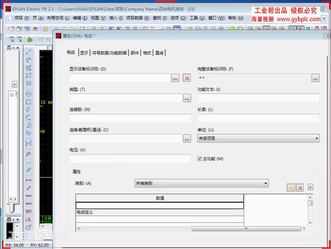Click the properties table vertical scrollbar thumb
Viewport: 331px width, 249px height.
click(x=310, y=203)
